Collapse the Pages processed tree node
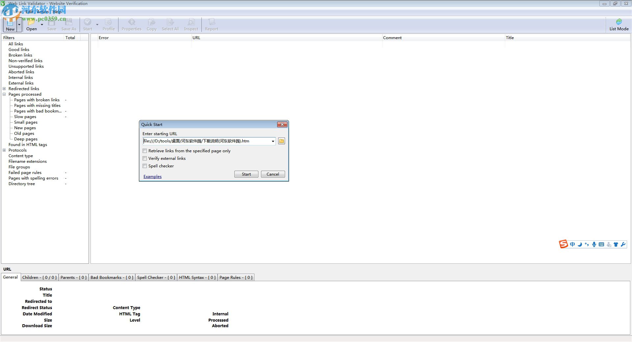This screenshot has height=342, width=632. click(x=4, y=94)
